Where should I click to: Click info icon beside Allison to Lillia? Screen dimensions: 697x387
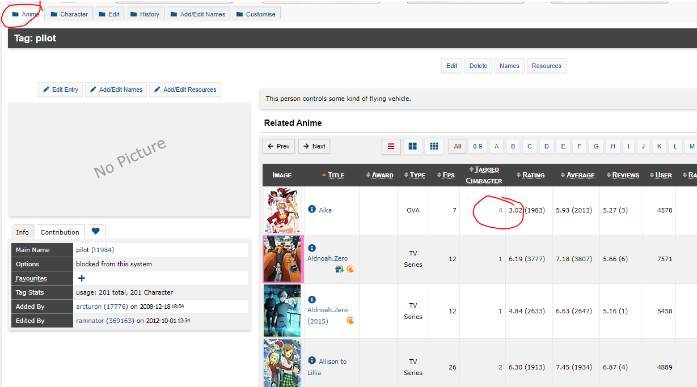312,360
